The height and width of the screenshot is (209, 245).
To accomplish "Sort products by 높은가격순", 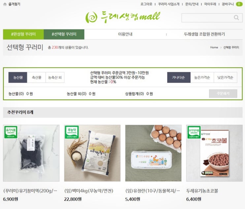I will [202, 77].
